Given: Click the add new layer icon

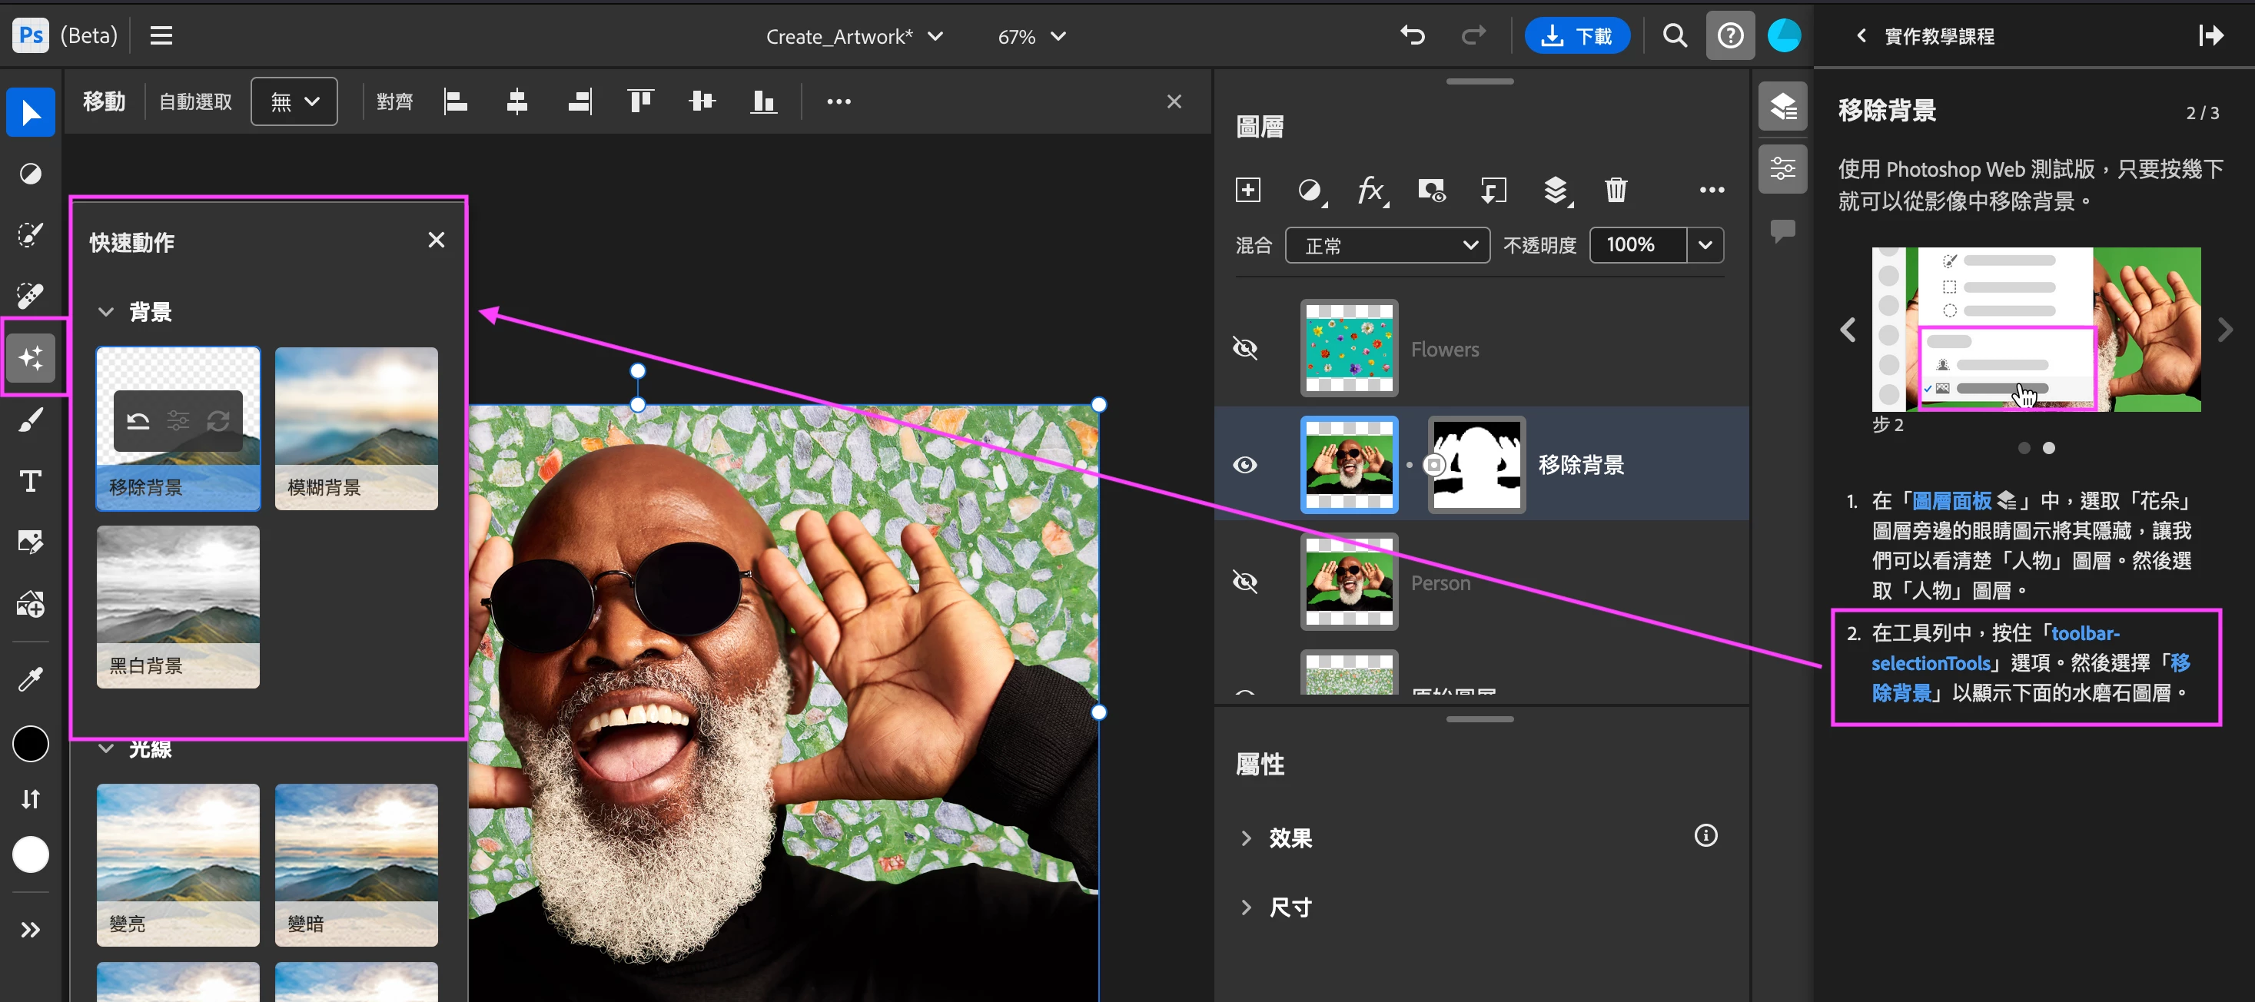Looking at the screenshot, I should (x=1247, y=190).
